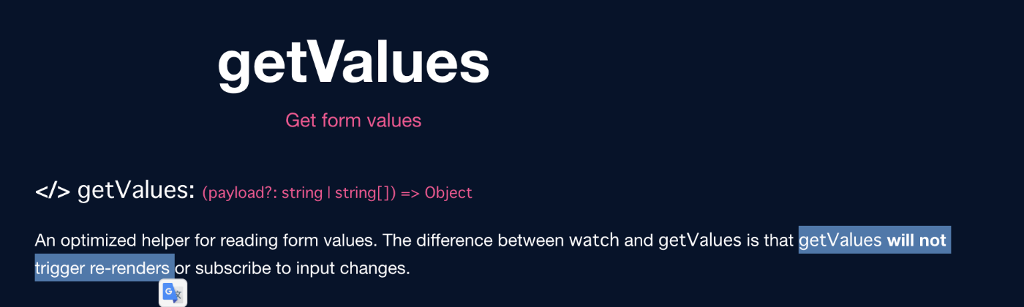Click the 'Object' return type text
Image resolution: width=1024 pixels, height=307 pixels.
448,194
